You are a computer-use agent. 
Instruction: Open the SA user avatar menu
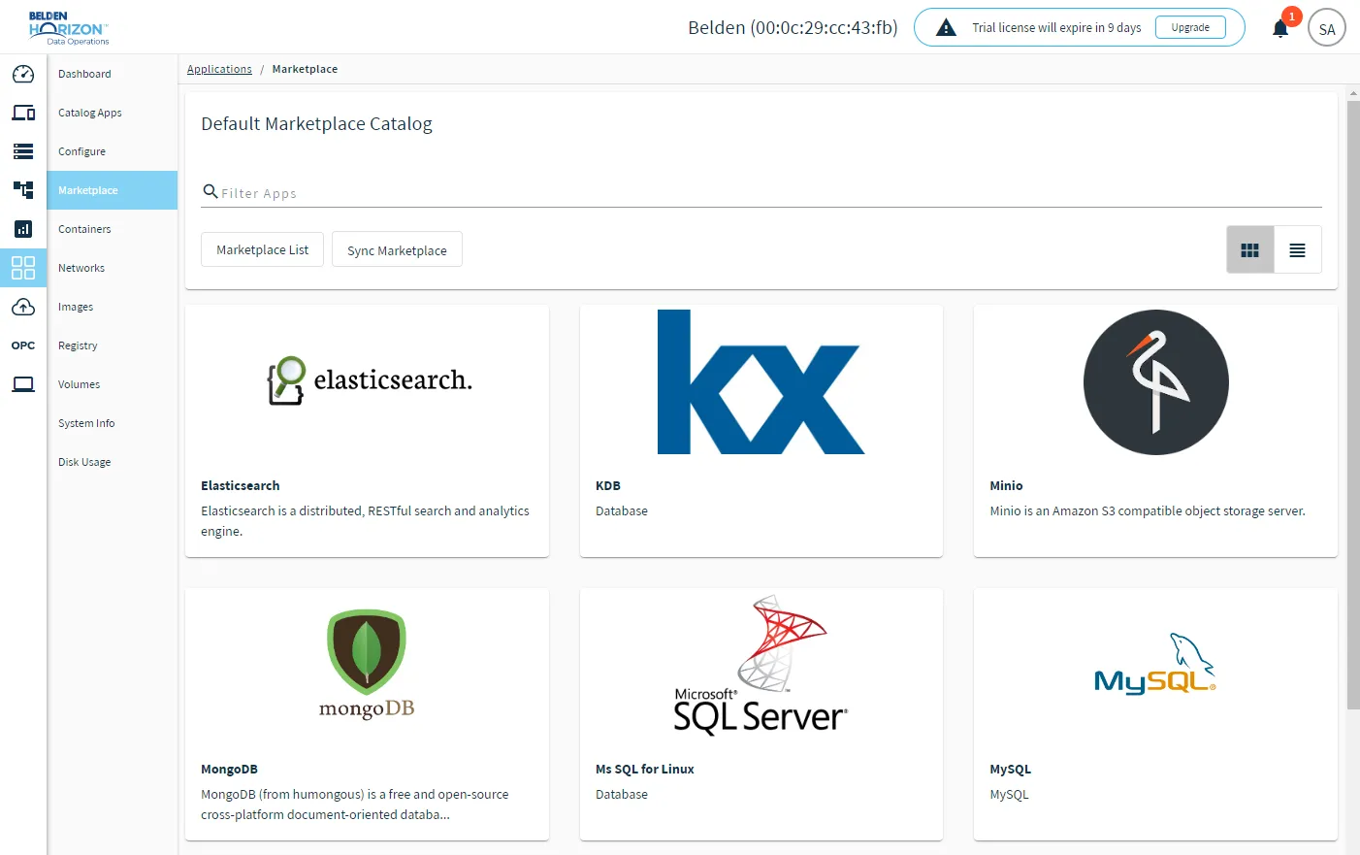[1327, 28]
